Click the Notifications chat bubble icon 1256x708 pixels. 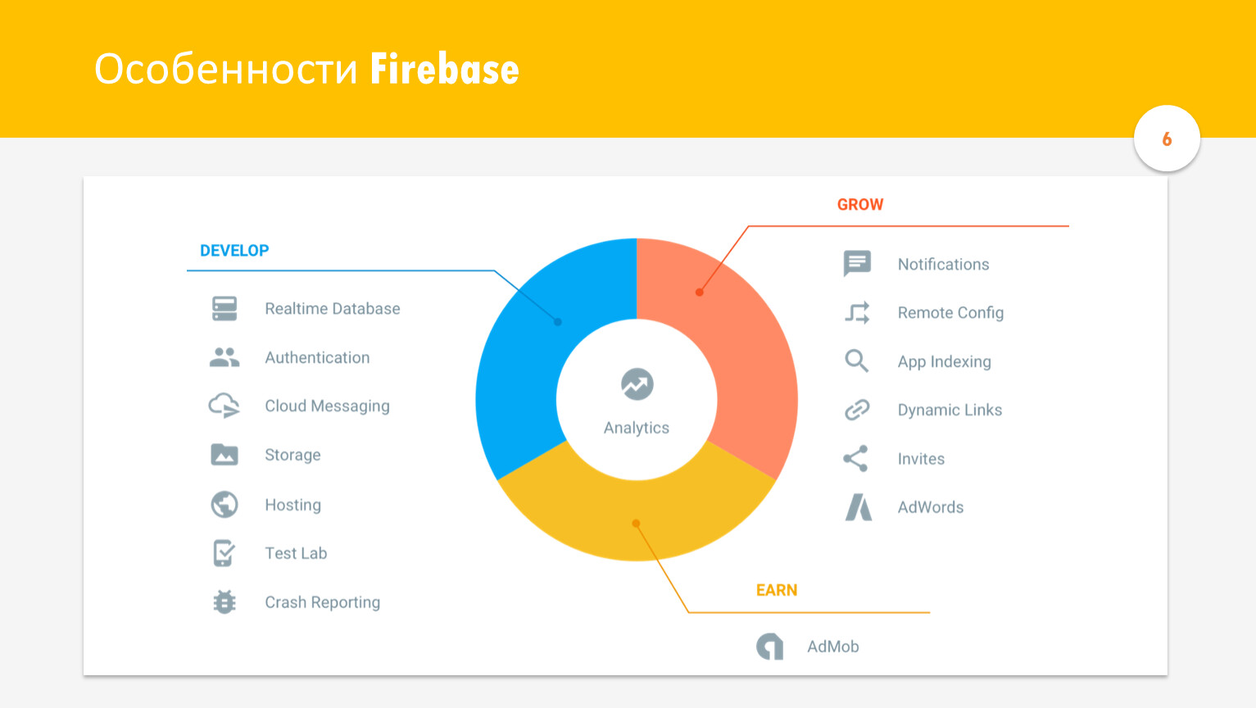coord(857,264)
